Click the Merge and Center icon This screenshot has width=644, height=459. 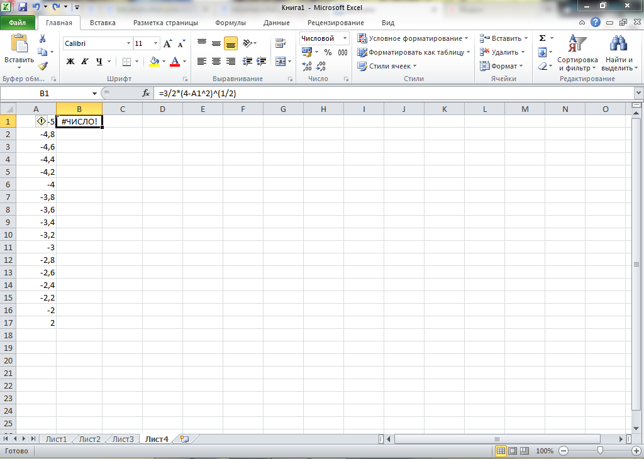click(x=280, y=62)
